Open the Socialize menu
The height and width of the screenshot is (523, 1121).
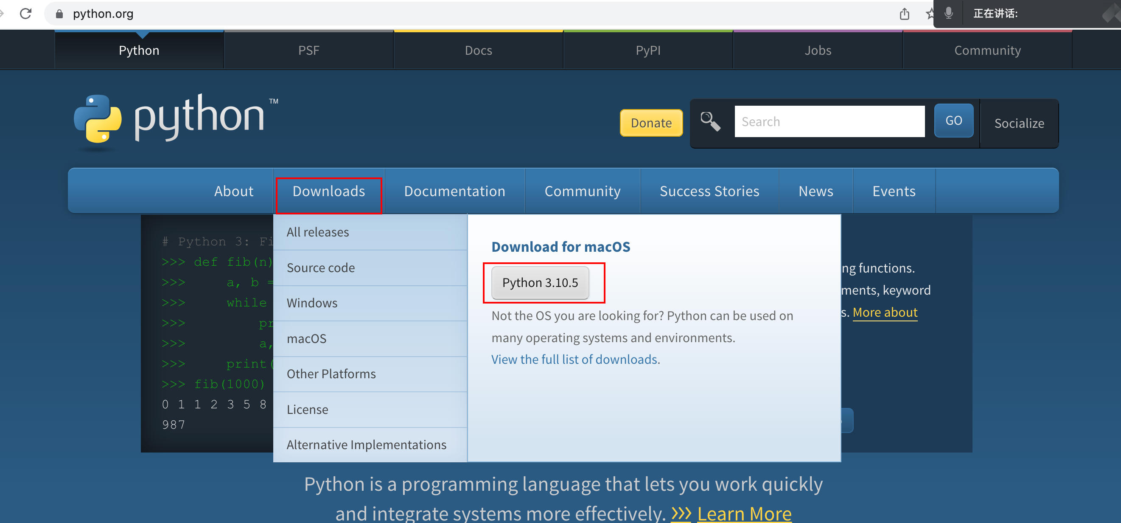(1019, 123)
